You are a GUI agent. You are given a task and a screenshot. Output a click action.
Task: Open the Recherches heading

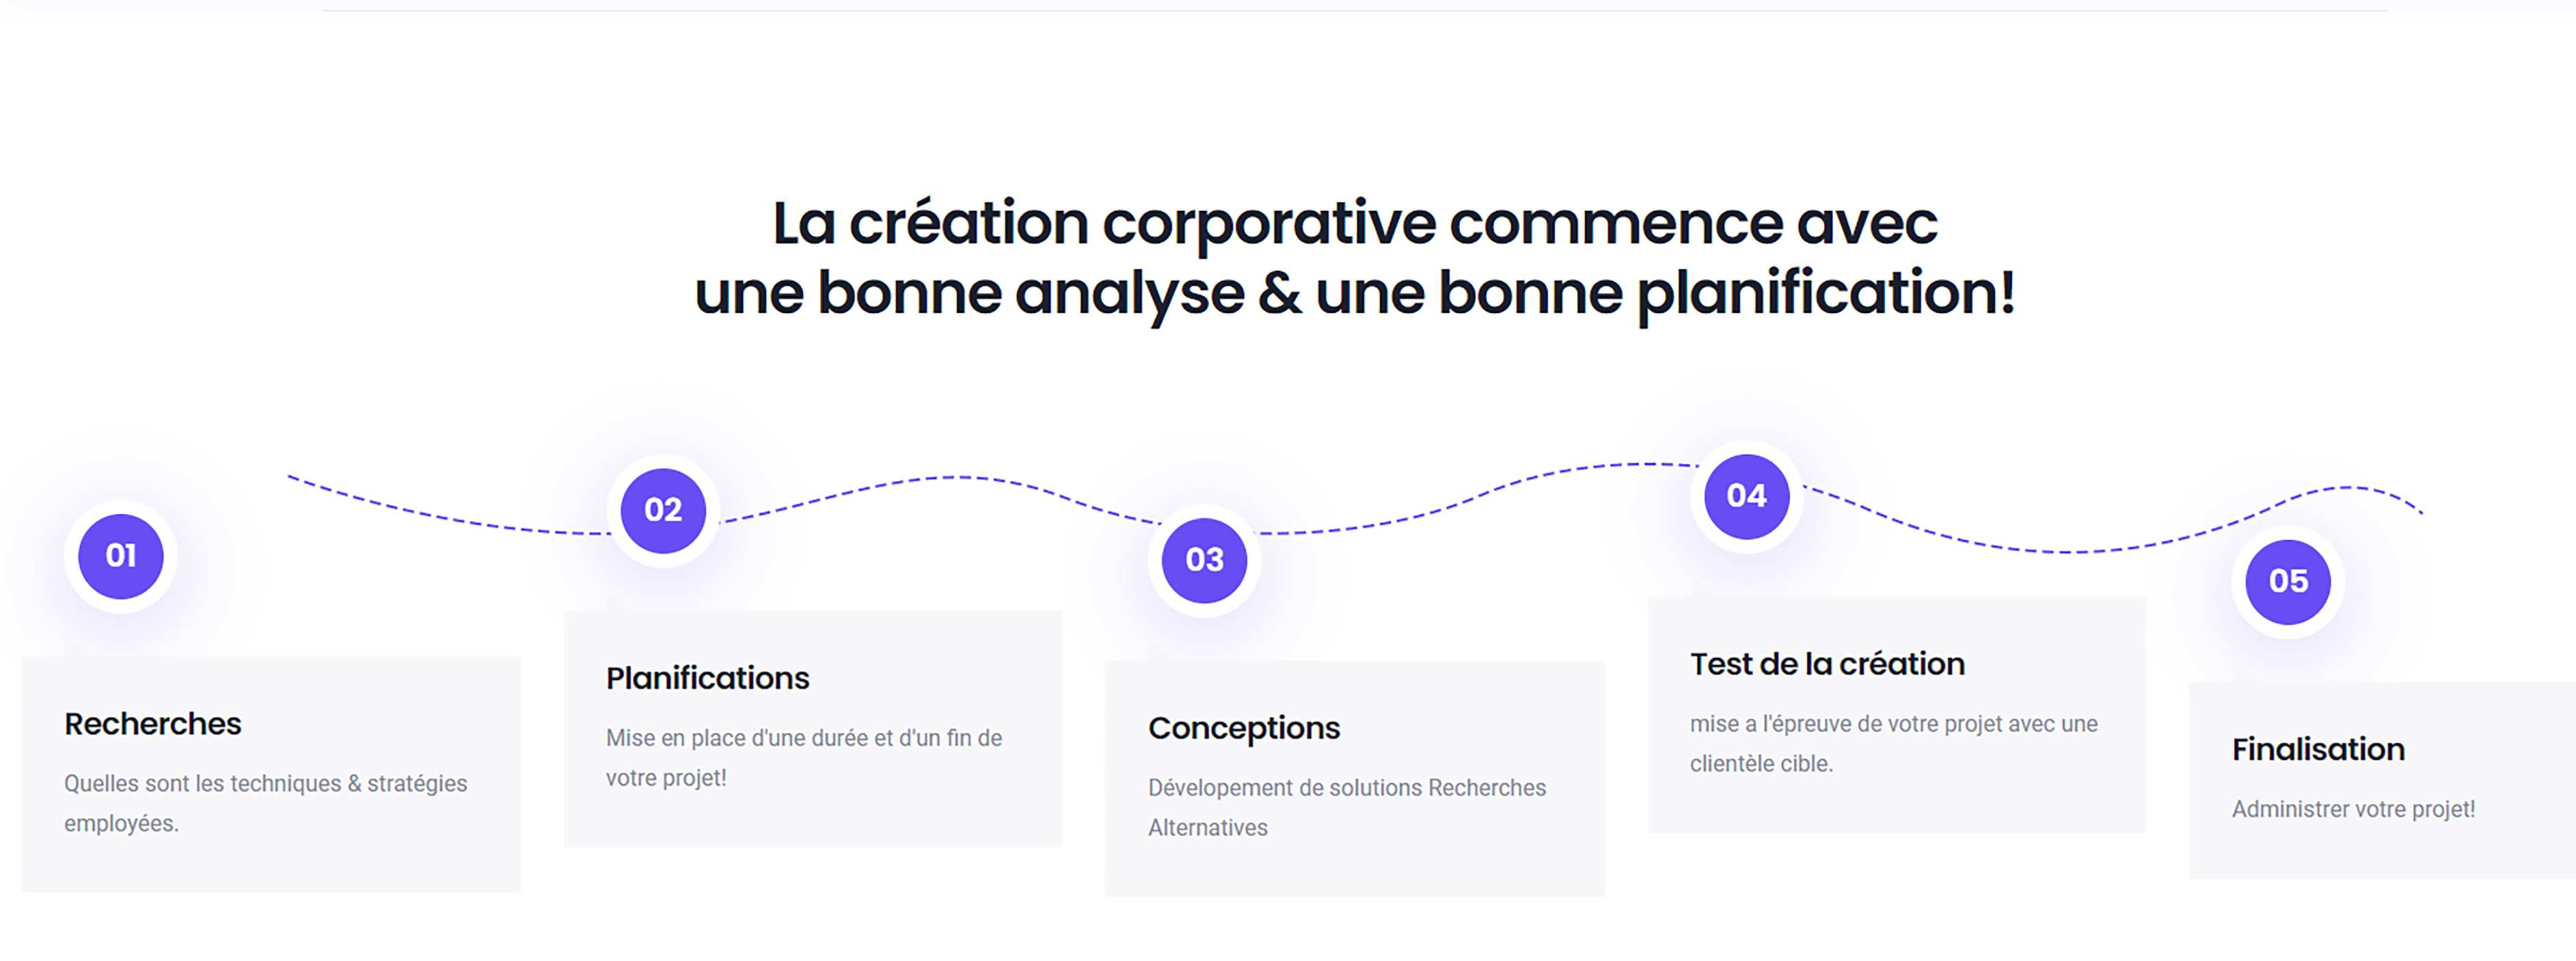153,723
